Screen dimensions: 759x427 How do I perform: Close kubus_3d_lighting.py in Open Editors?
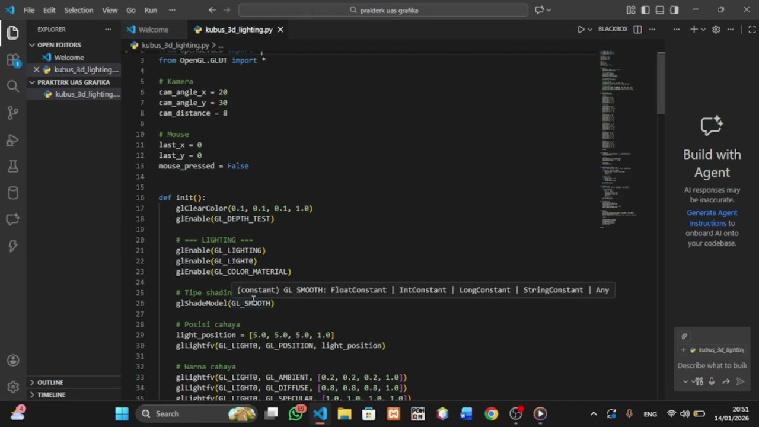36,70
